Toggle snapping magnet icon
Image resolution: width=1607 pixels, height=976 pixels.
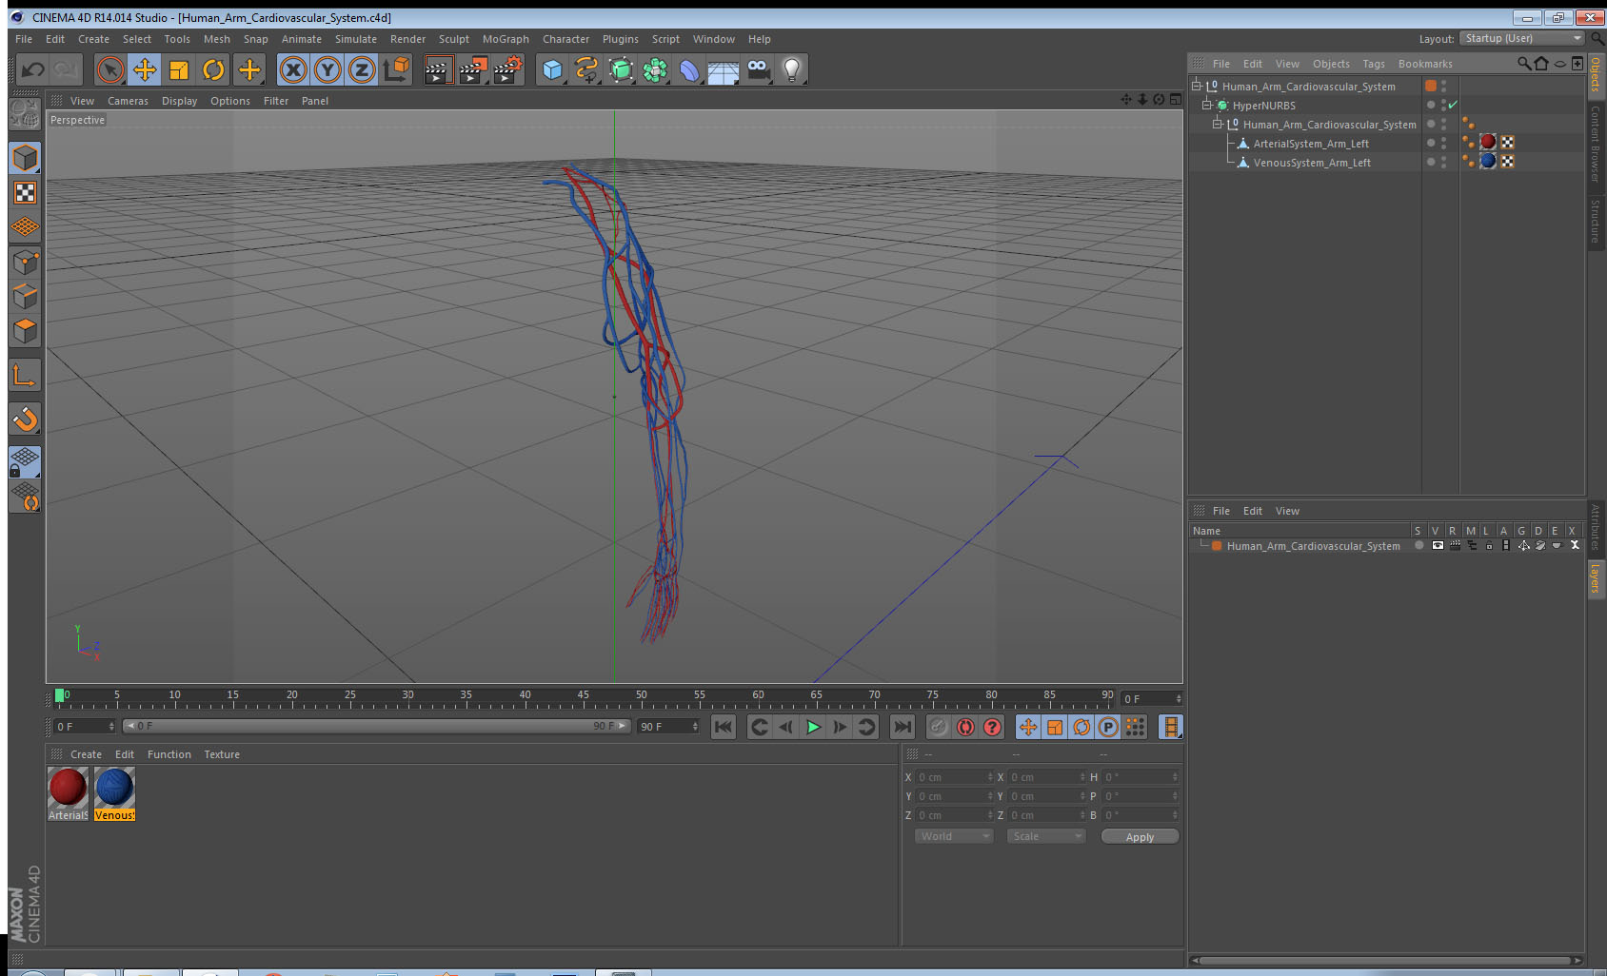coord(25,419)
